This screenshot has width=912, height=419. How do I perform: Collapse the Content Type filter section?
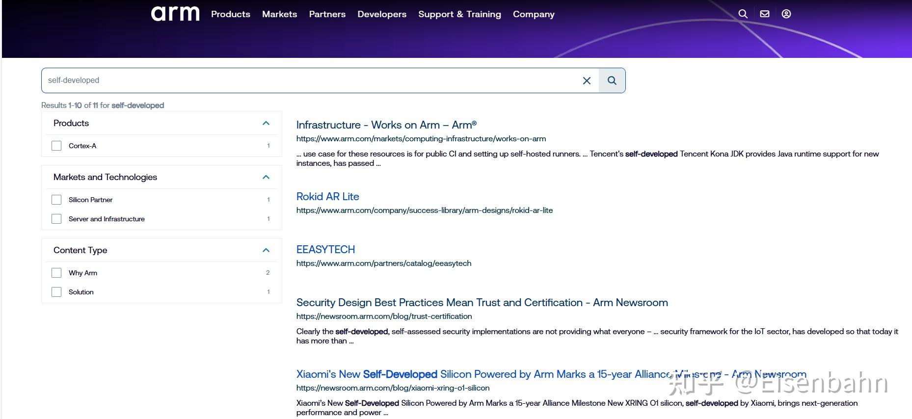click(x=266, y=250)
